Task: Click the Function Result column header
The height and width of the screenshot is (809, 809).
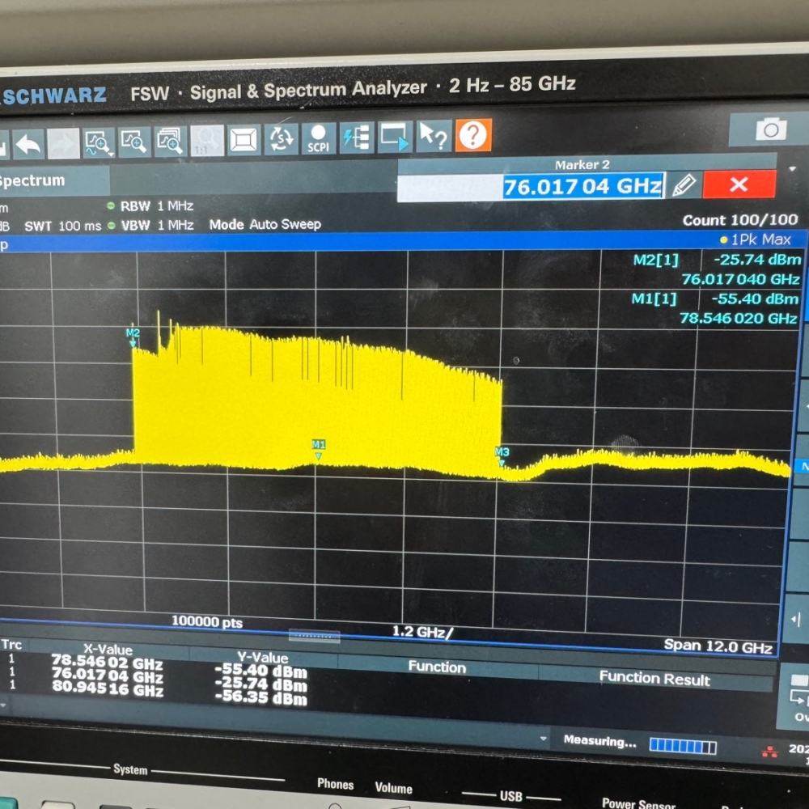Action: coord(654,679)
